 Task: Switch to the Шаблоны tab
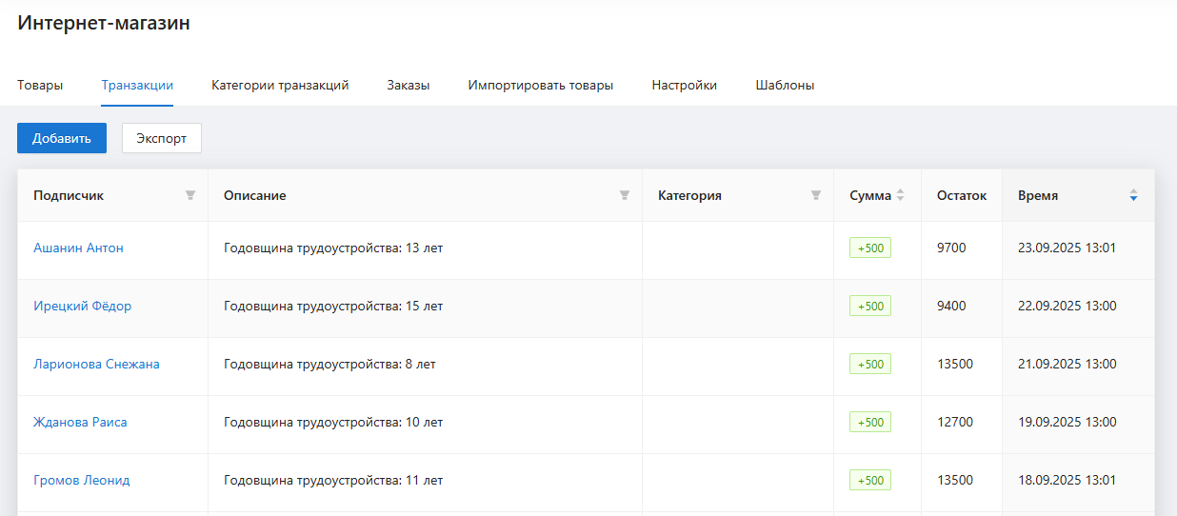pos(785,86)
